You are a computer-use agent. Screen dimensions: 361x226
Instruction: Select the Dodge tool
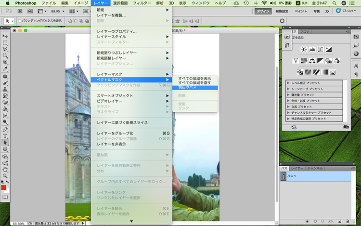tap(5, 121)
